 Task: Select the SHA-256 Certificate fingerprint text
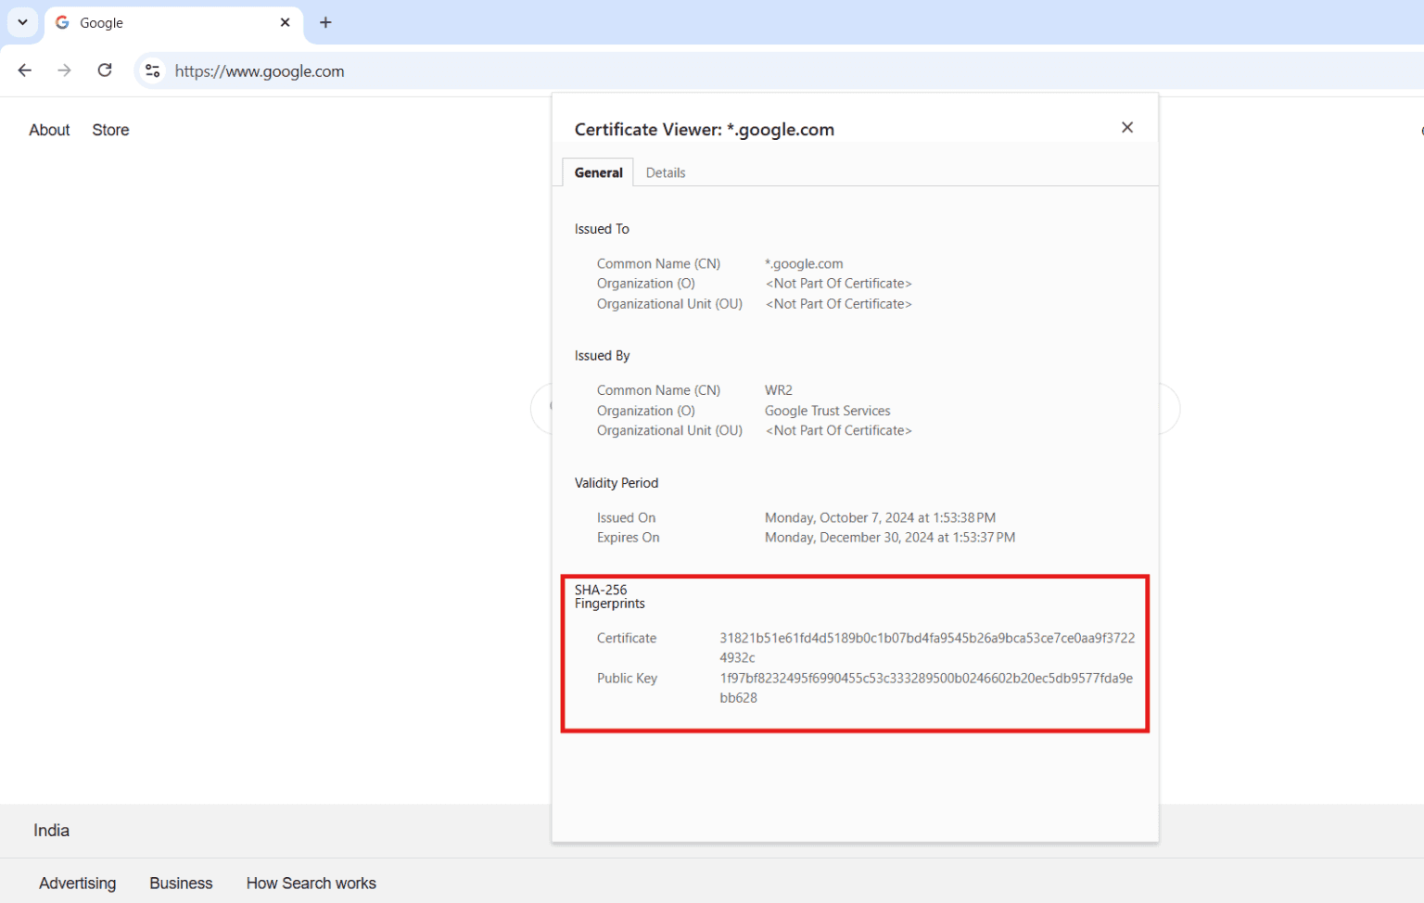(926, 647)
